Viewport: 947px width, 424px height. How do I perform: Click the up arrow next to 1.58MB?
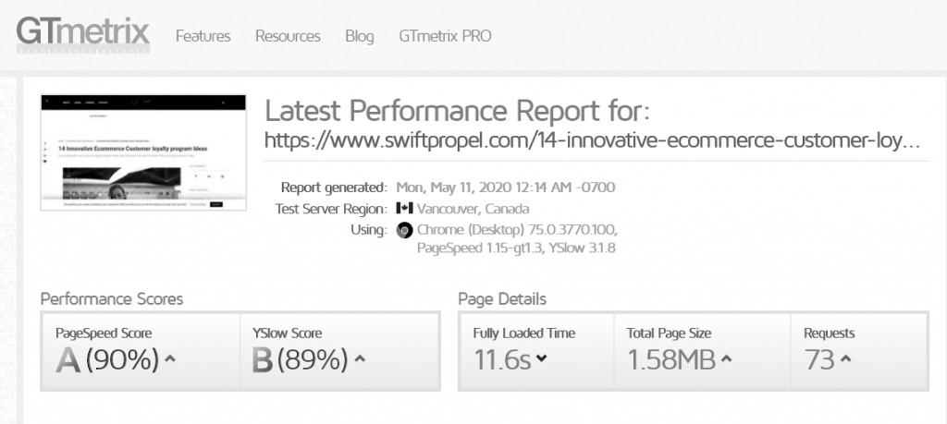click(726, 359)
